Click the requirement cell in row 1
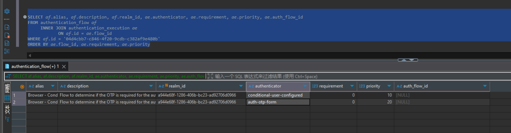The height and width of the screenshot is (133, 511). point(333,95)
